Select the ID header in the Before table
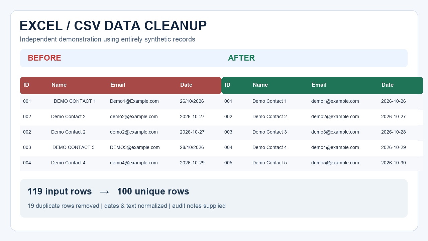Image resolution: width=428 pixels, height=241 pixels. coord(26,85)
